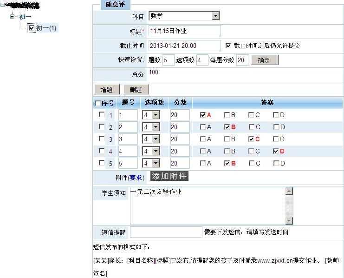
Task: Click the 截止时间 deadline input field
Action: click(184, 46)
